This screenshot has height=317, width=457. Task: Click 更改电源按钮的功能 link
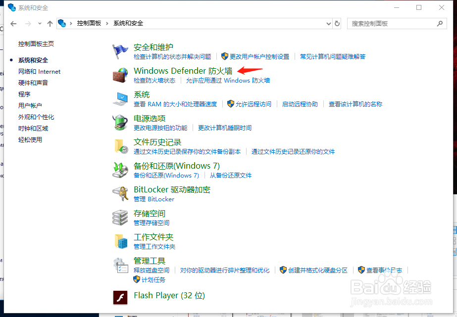(x=160, y=128)
